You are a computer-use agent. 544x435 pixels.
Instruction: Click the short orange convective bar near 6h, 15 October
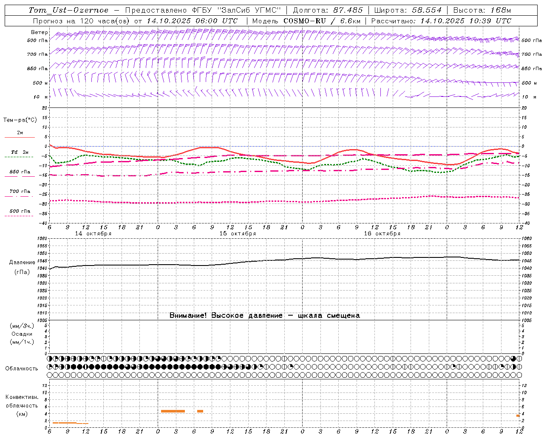200,411
